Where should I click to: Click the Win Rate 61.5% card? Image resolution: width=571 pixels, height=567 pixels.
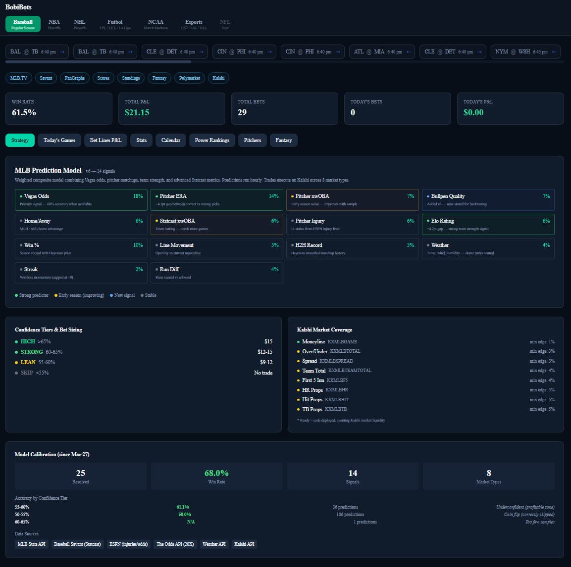59,108
